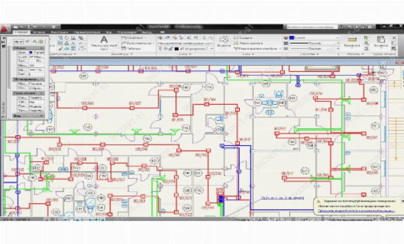The width and height of the screenshot is (404, 244).
Task: Click the Lineweight row in Properties palette
Action: (x=30, y=70)
